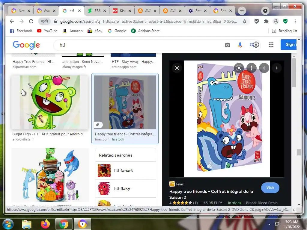The height and width of the screenshot is (230, 307).
Task: Click Avast Secure Browser taskbar icon
Action: tap(82, 224)
